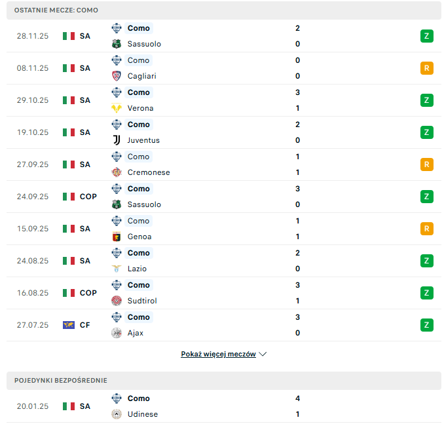Click the Genoa team logo
This screenshot has height=424, width=444.
(x=117, y=237)
